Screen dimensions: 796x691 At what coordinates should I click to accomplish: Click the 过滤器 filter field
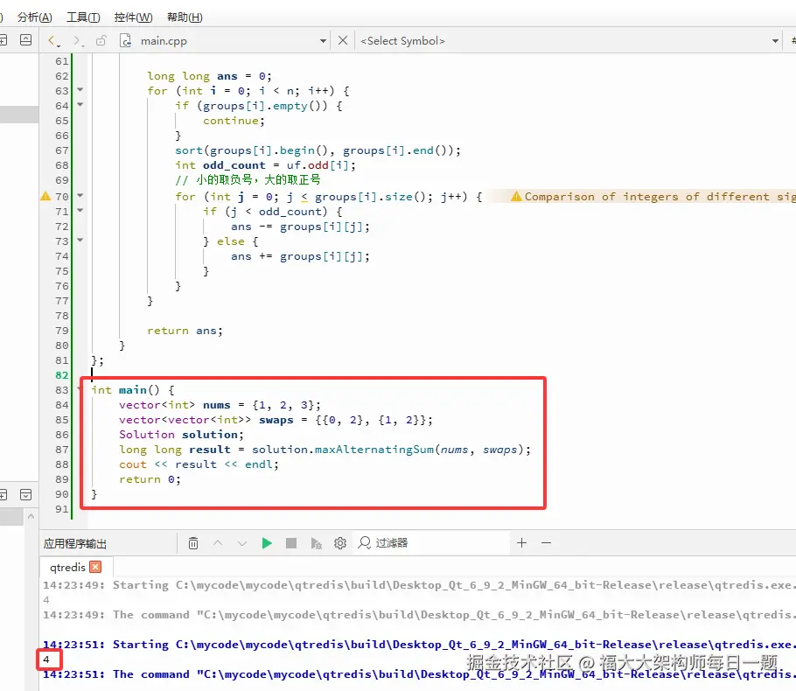click(431, 543)
